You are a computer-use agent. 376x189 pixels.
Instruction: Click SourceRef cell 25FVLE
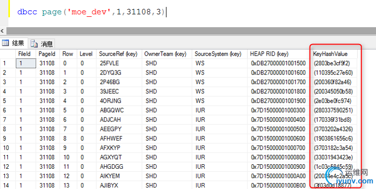119,63
